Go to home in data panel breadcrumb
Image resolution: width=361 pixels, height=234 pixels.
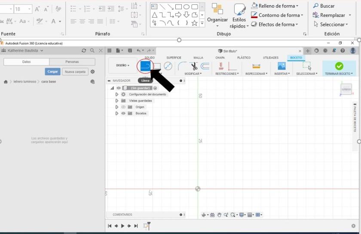click(6, 82)
